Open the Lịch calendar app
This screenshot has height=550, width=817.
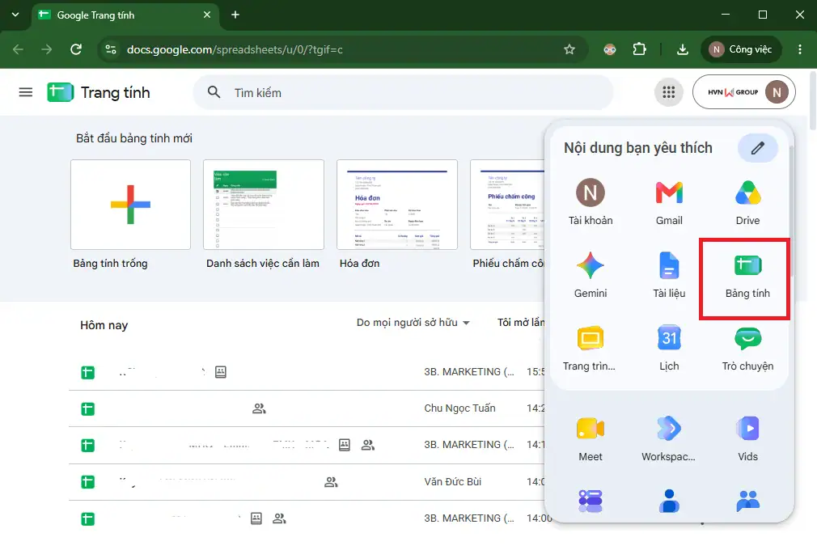pyautogui.click(x=669, y=348)
